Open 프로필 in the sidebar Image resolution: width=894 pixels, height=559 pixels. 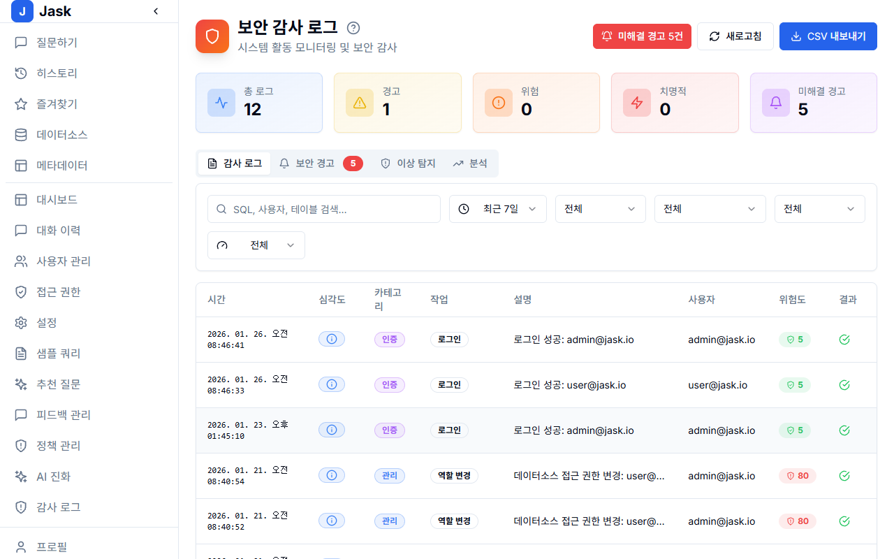point(89,547)
